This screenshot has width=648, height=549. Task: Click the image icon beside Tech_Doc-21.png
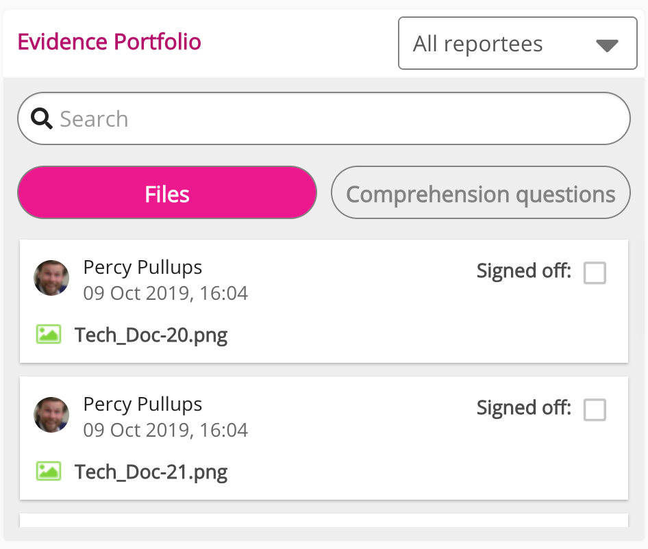click(49, 471)
